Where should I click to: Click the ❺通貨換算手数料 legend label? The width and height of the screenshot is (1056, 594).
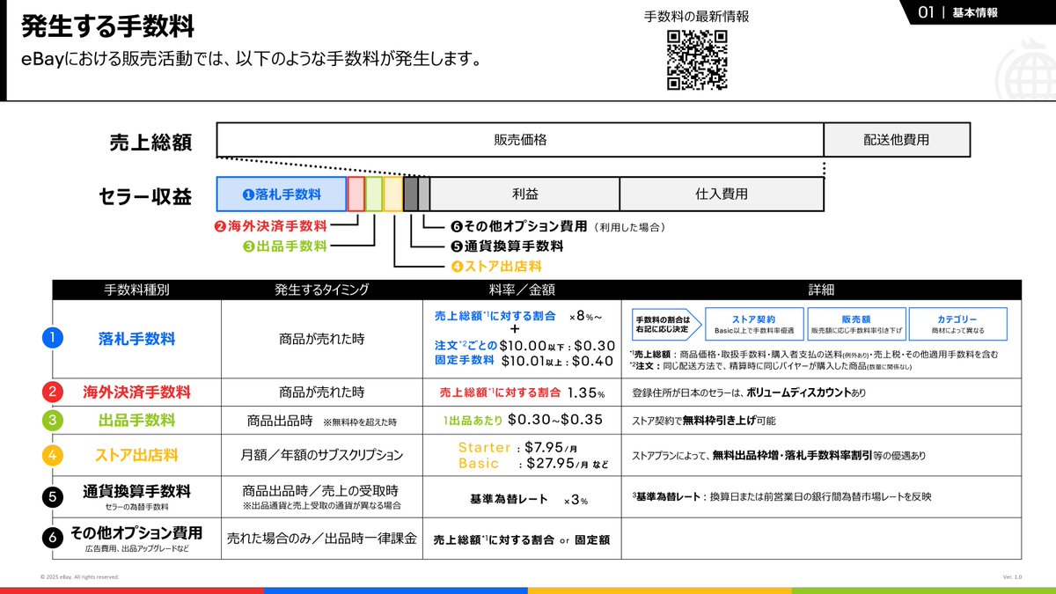[x=506, y=246]
